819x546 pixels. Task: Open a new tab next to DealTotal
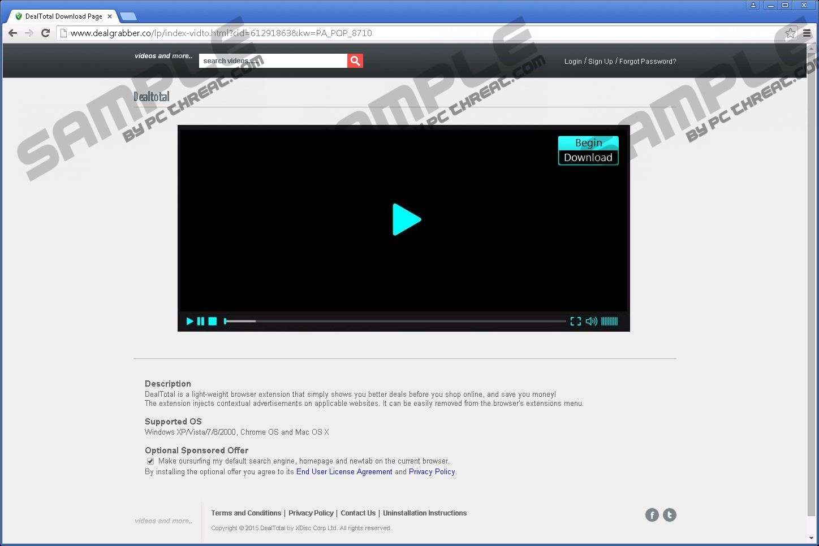pos(128,16)
